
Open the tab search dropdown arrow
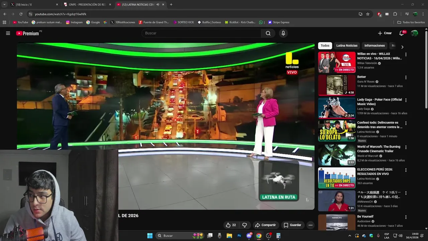tap(4, 5)
